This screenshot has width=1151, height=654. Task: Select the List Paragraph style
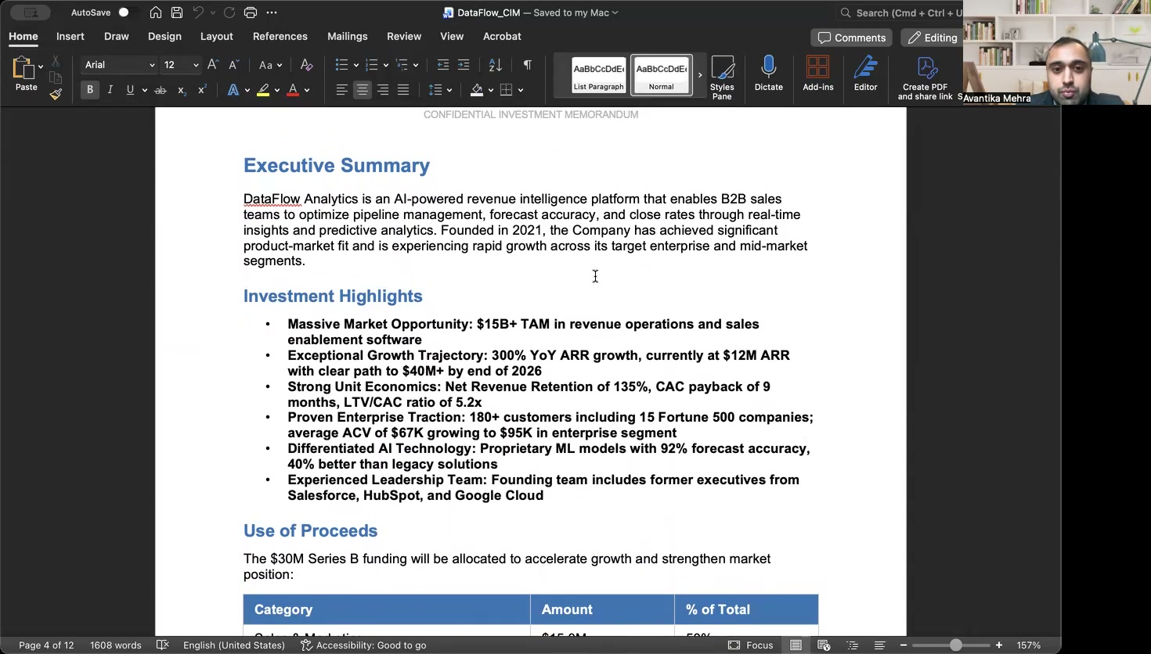click(x=599, y=75)
